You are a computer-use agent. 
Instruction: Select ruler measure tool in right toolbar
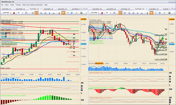(x=164, y=13)
